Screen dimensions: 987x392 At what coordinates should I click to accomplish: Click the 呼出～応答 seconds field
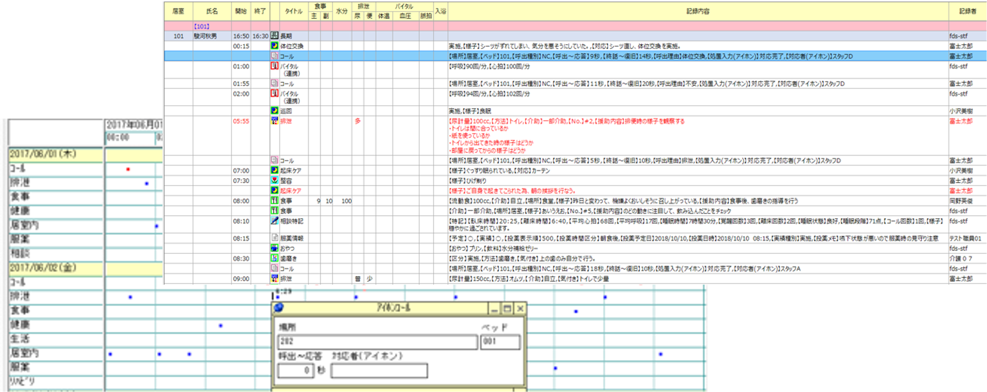[296, 371]
